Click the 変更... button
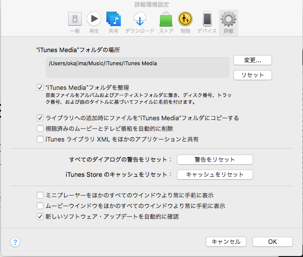 click(253, 60)
